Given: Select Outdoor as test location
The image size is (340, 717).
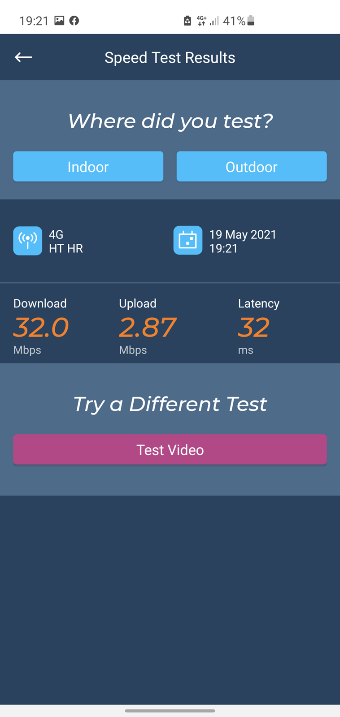Looking at the screenshot, I should (252, 166).
